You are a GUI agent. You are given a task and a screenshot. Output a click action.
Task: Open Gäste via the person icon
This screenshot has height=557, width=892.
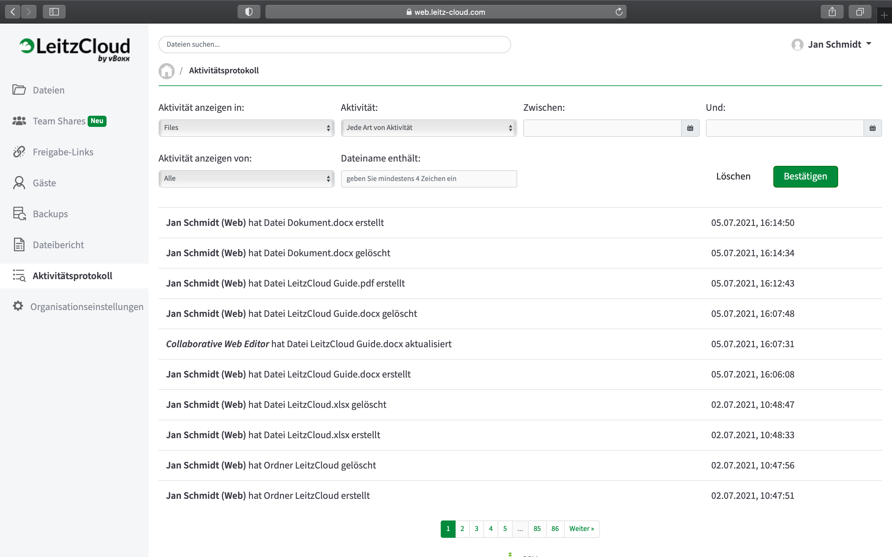[x=19, y=182]
